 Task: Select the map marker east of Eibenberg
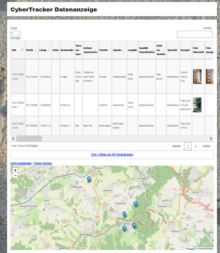135,204
